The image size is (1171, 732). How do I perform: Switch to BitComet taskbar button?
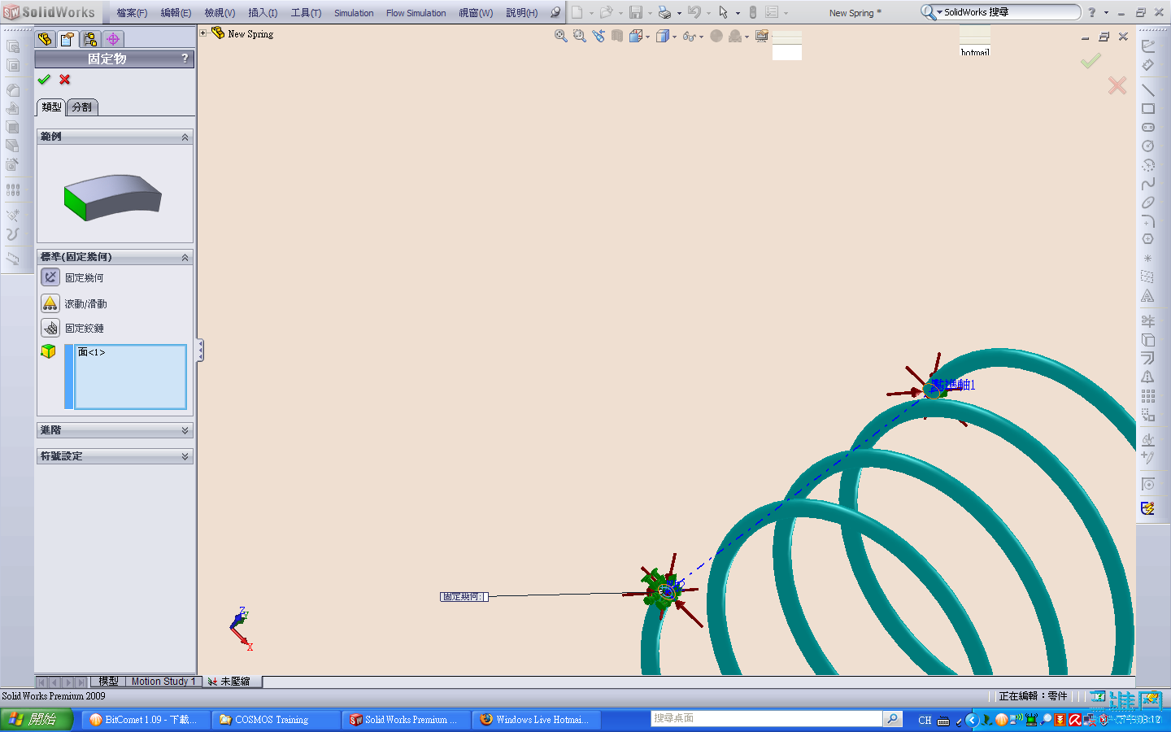pos(144,720)
